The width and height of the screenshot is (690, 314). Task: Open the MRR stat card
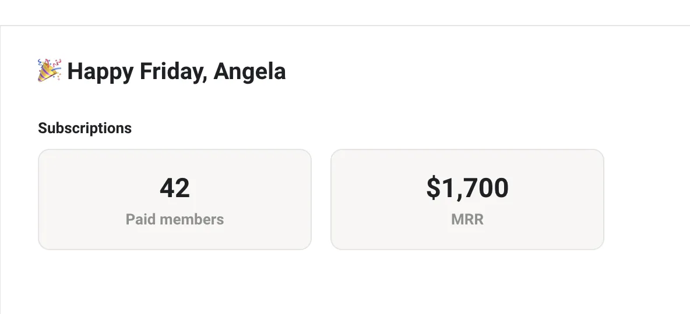[x=467, y=199]
